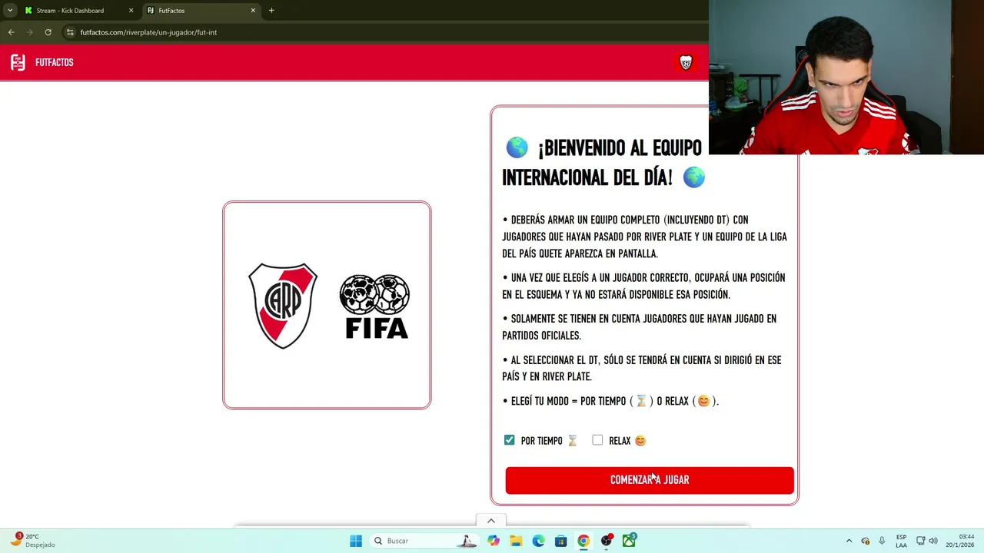The image size is (984, 553).
Task: Go forward in browser history
Action: tap(29, 32)
